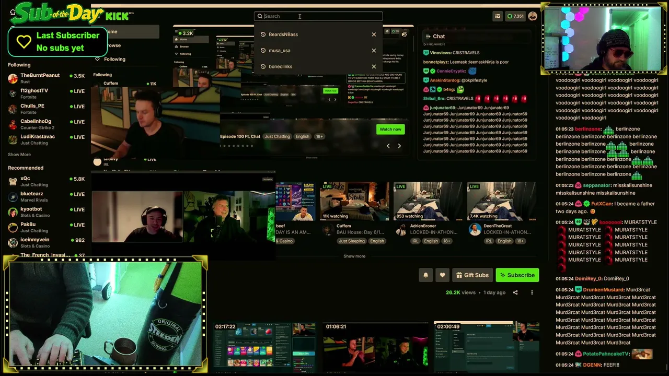Go to next featured stream arrow

(x=399, y=146)
